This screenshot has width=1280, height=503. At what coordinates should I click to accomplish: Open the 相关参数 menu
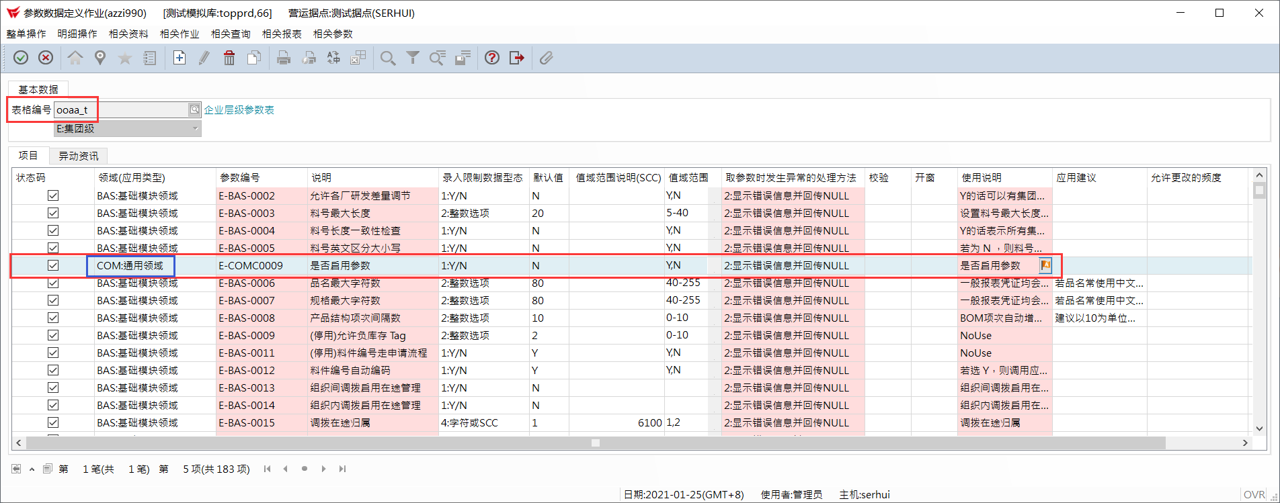[x=333, y=34]
